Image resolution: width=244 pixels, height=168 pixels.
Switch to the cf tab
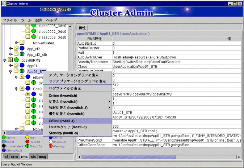click(x=6, y=157)
